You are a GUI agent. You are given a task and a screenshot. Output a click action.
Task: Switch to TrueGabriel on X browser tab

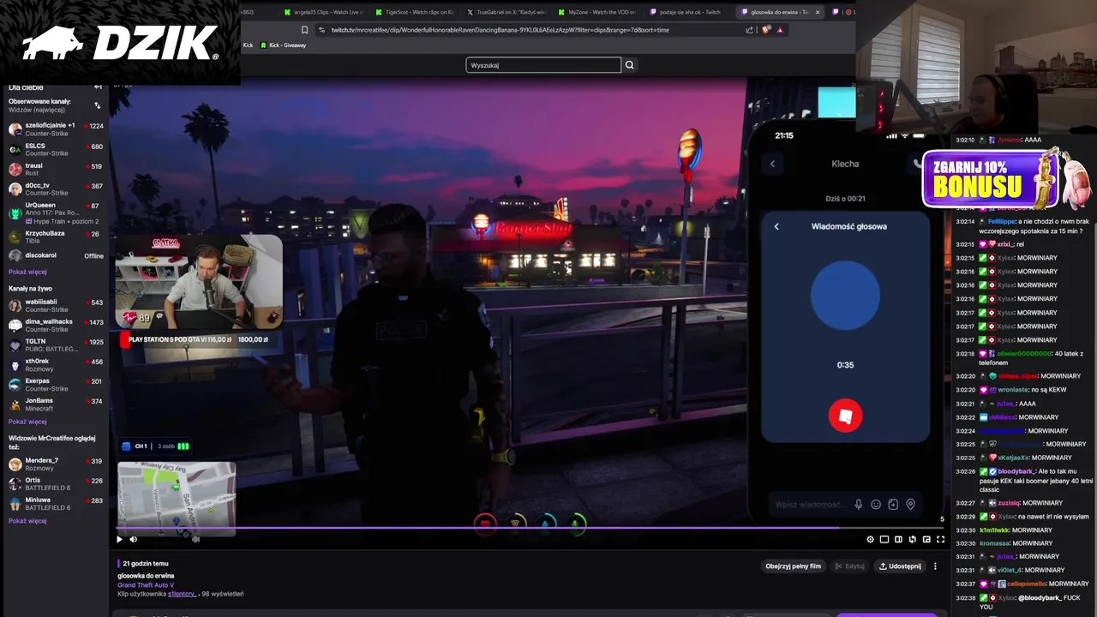coord(507,12)
